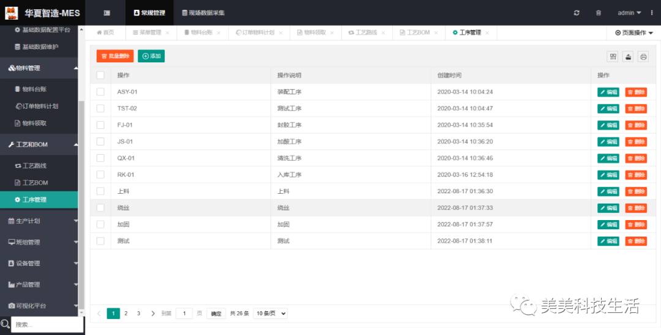Go to page 3
This screenshot has width=661, height=335.
[138, 314]
